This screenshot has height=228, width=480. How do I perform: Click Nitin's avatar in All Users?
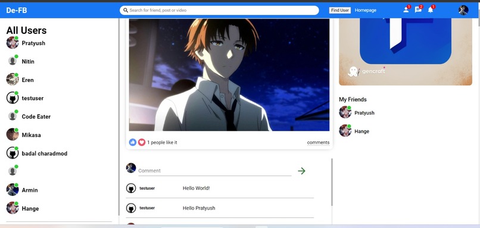pyautogui.click(x=13, y=61)
